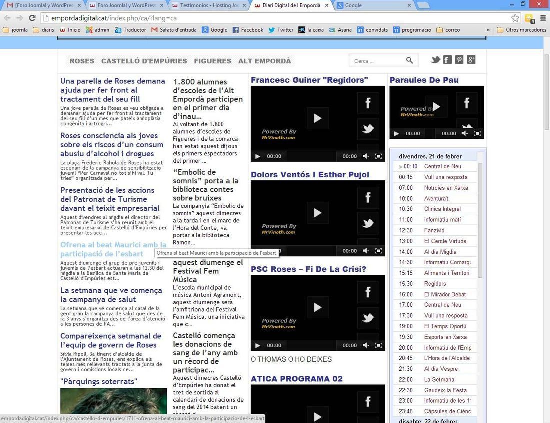
Task: Bookmark page with the star icon
Action: tap(515, 18)
